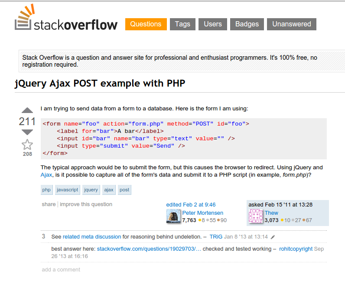Open rohitcopyright's profile link
The image size is (345, 281).
296,249
